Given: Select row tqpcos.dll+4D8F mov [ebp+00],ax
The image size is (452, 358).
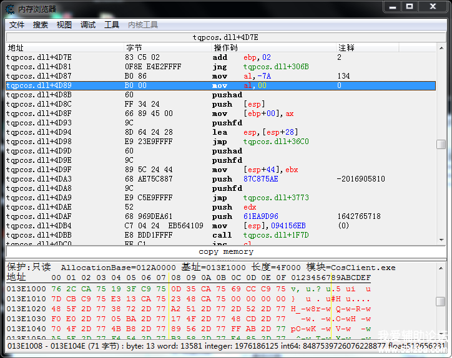Looking at the screenshot, I should coord(220,114).
